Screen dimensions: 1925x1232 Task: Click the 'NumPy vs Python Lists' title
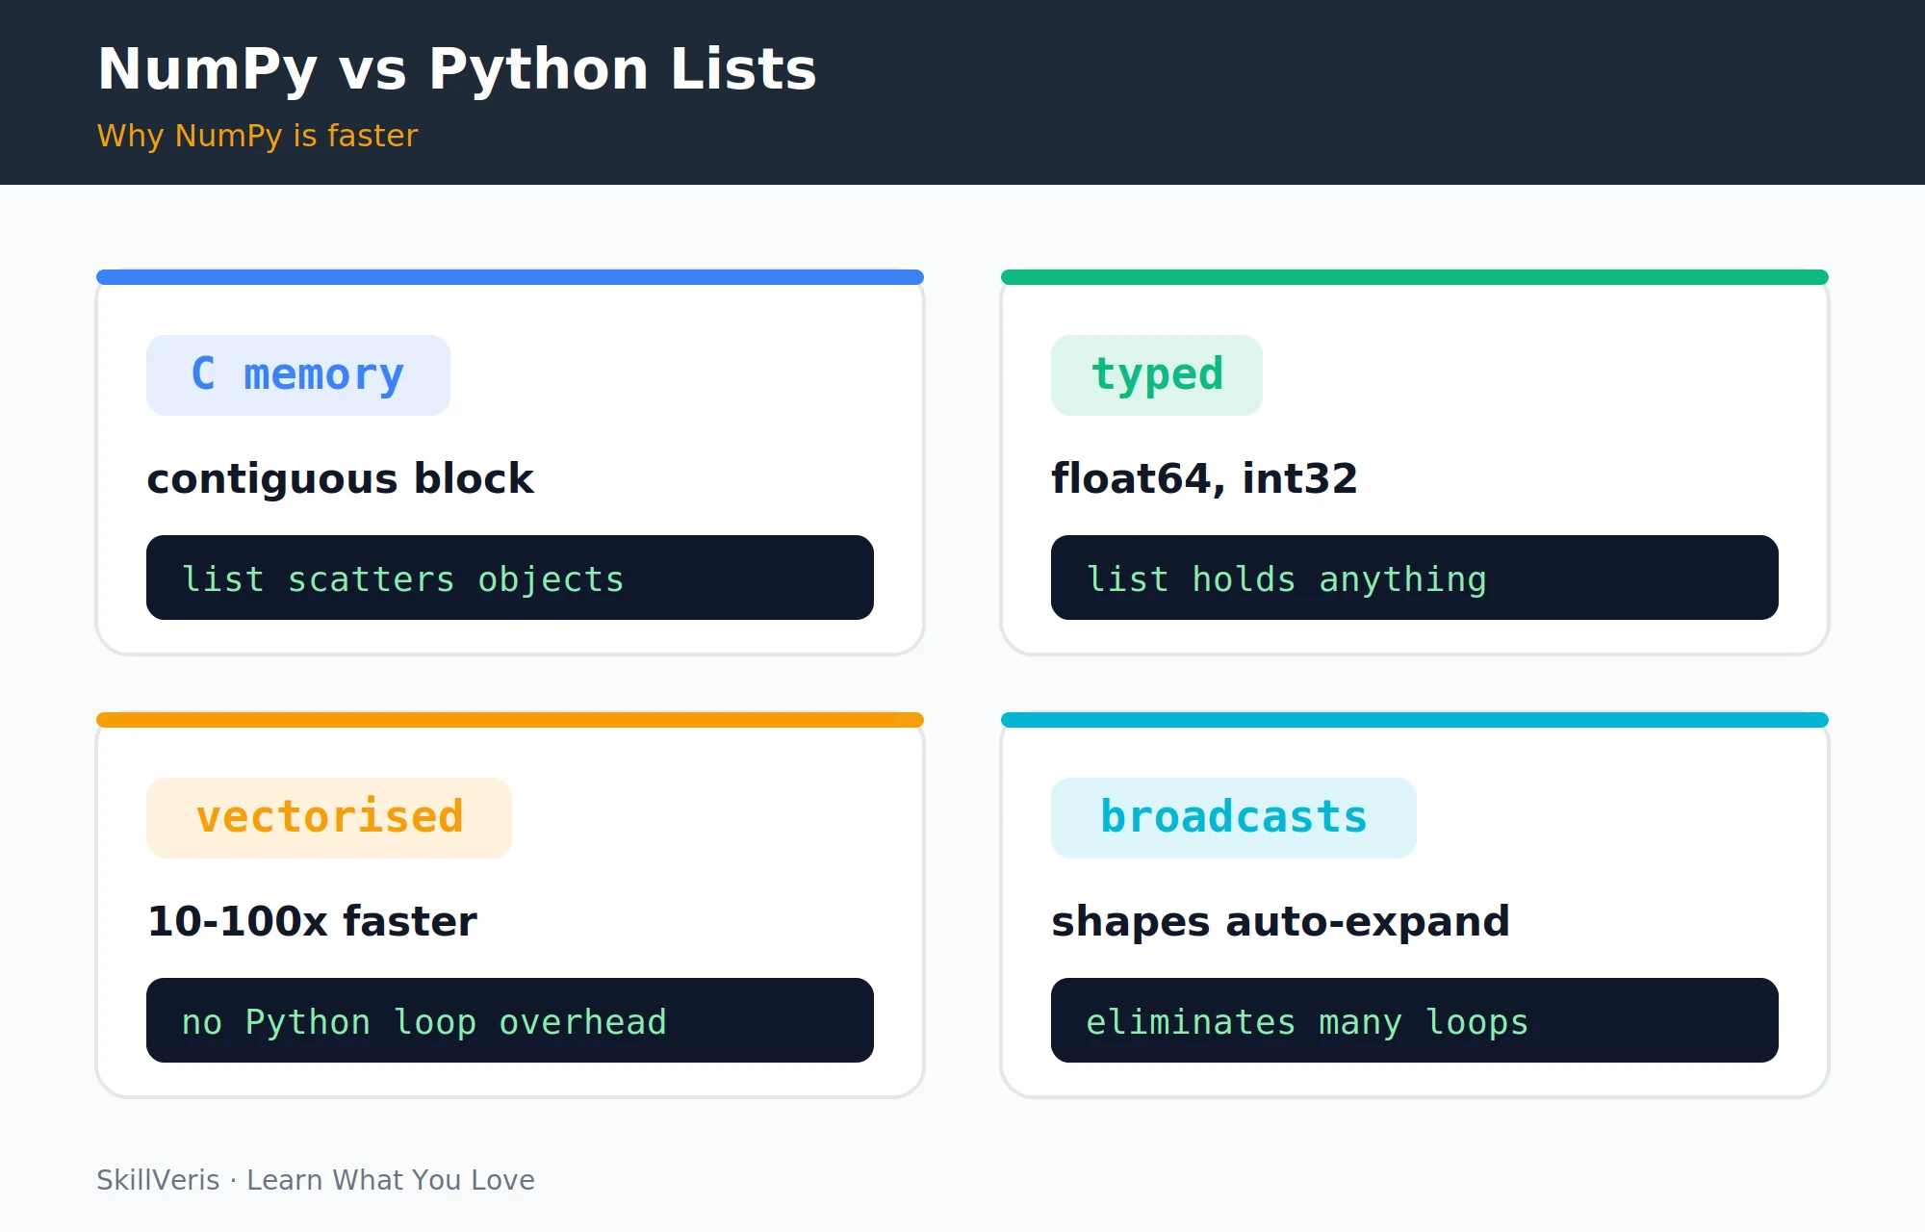(x=456, y=69)
